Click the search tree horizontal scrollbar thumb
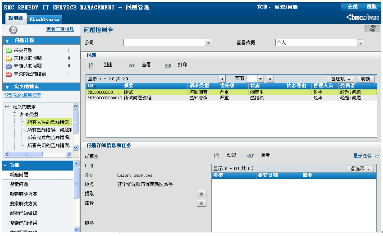The image size is (383, 236). [27, 154]
